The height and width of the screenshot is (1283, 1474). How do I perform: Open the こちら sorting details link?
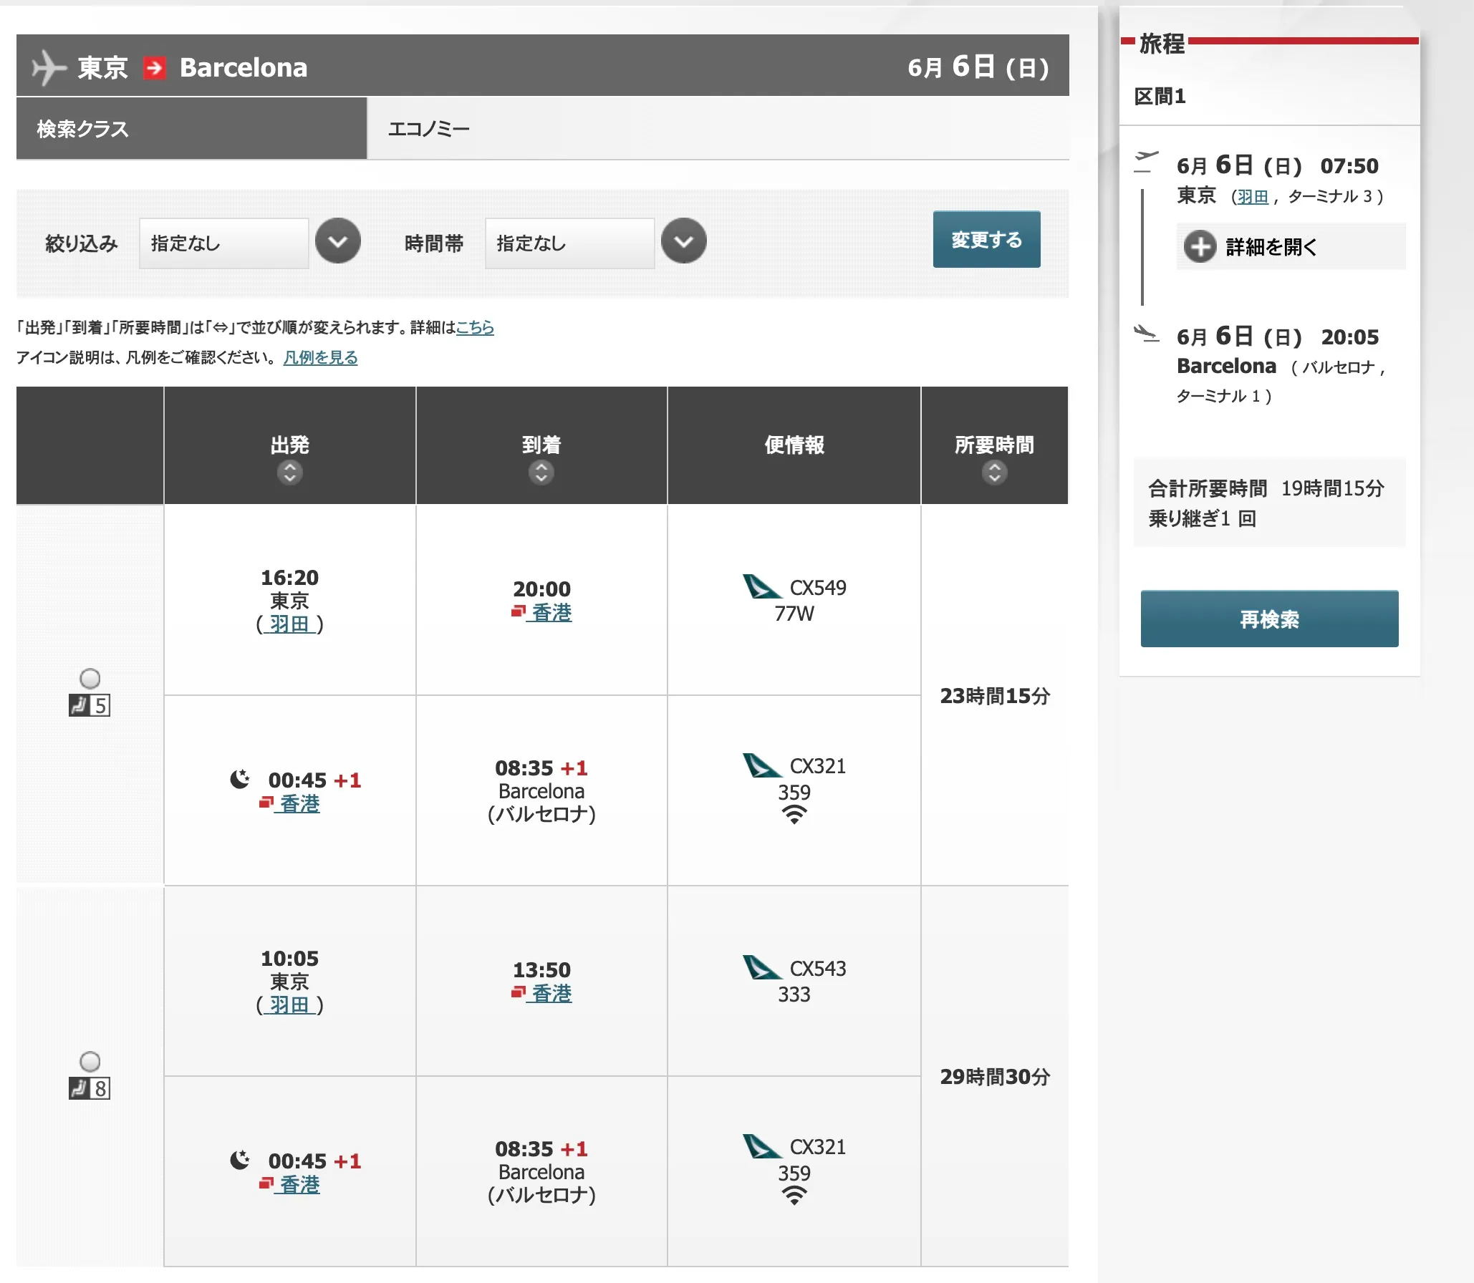475,328
